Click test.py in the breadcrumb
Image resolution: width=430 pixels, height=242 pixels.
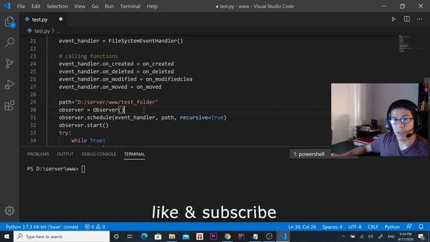[x=42, y=31]
